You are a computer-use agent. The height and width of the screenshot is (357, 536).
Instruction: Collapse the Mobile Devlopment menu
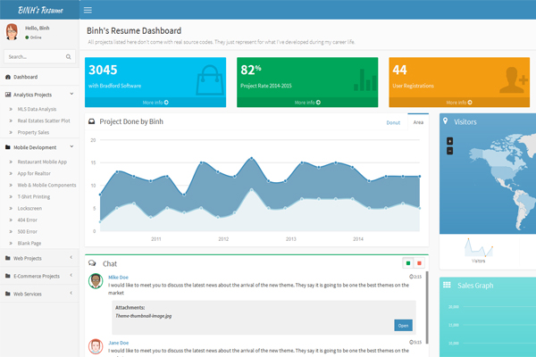click(x=36, y=147)
